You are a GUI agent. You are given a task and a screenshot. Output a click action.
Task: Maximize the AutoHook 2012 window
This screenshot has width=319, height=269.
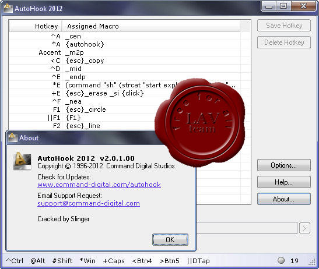click(x=283, y=6)
